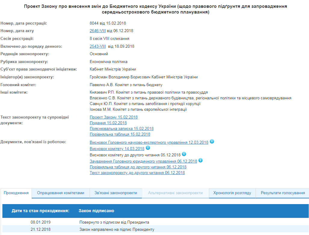The height and width of the screenshot is (235, 309).
Task: Open Зауваження Головного юридичного управління 06.12.2018
Action: tap(143, 161)
